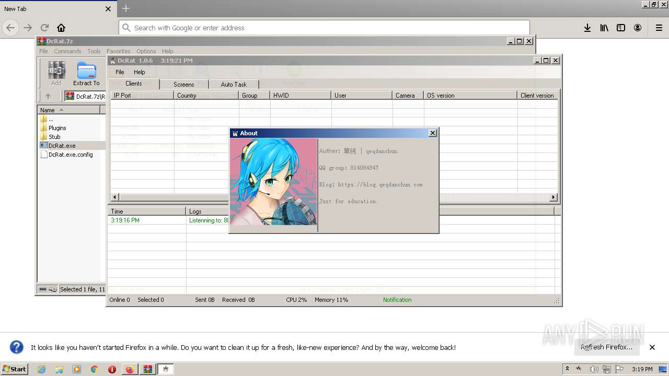Dismiss the Firefox refresh notification

tap(652, 347)
